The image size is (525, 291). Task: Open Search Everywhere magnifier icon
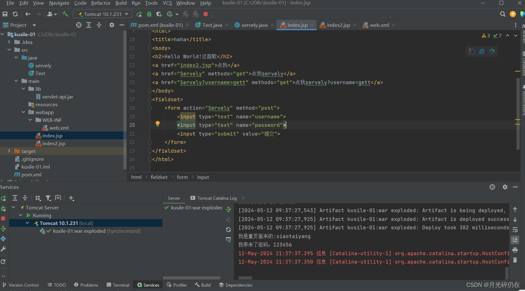coord(503,14)
